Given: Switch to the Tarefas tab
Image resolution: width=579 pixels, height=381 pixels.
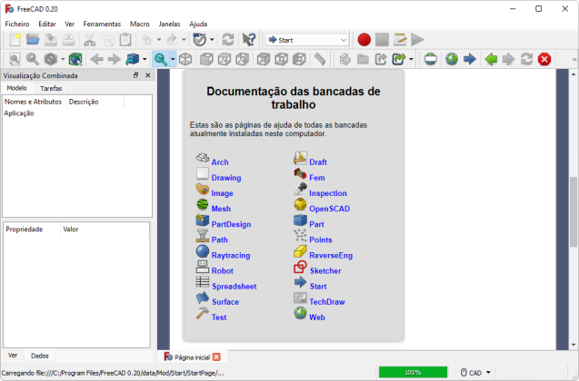Looking at the screenshot, I should click(x=51, y=88).
